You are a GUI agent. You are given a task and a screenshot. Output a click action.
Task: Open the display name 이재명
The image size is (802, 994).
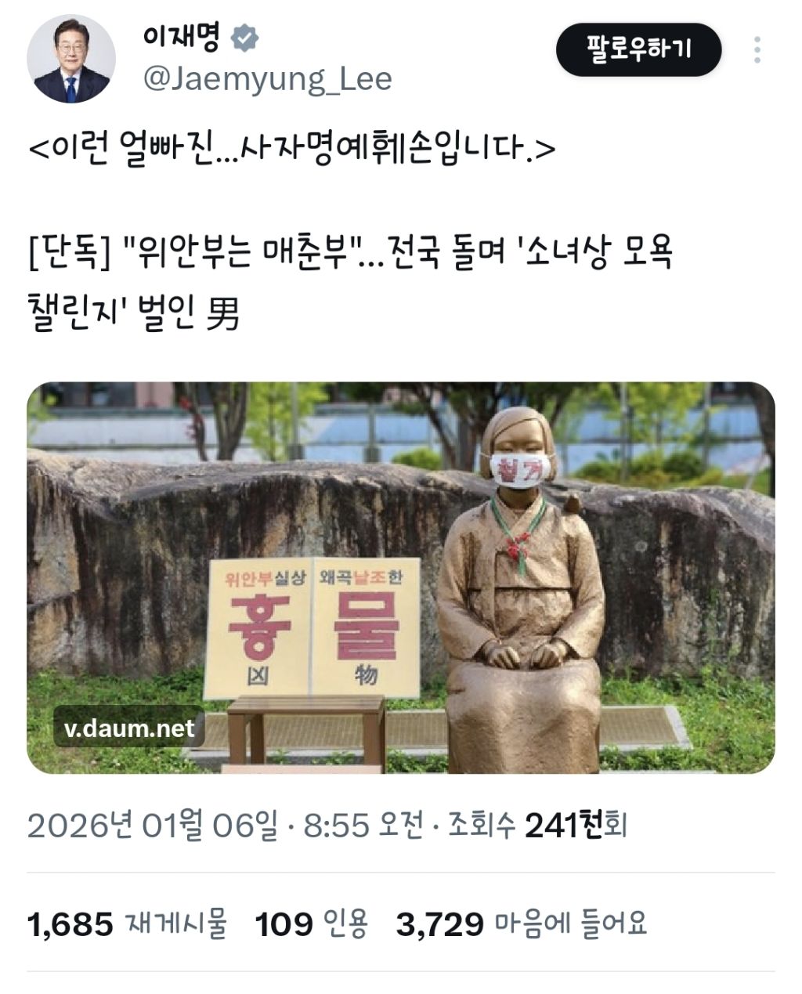tap(181, 37)
